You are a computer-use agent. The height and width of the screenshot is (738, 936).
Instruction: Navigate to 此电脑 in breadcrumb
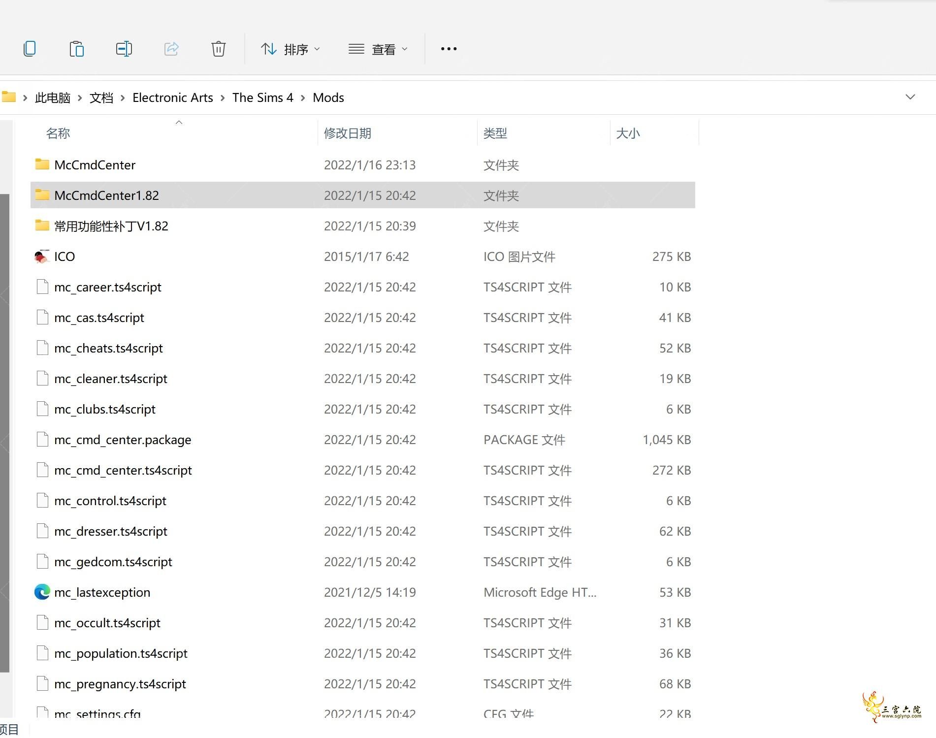click(x=53, y=97)
